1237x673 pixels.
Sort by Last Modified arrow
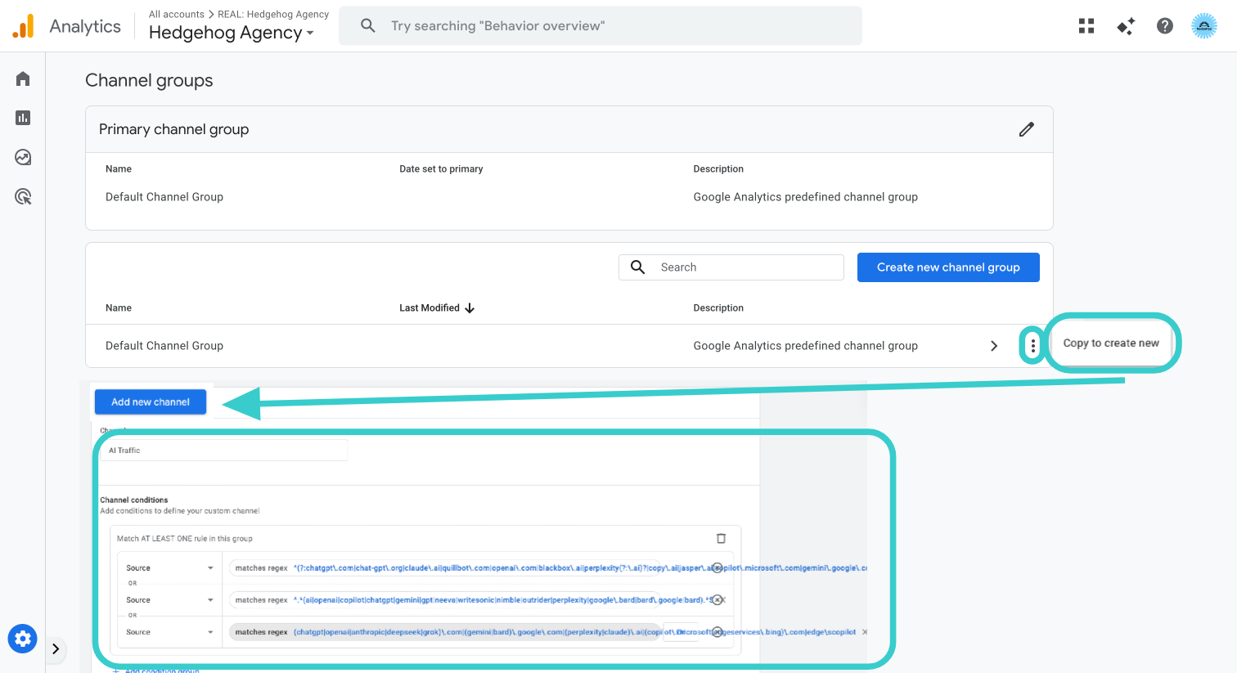click(470, 308)
